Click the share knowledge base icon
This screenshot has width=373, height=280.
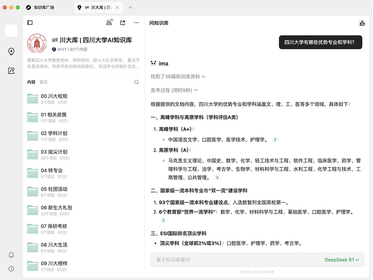123,23
